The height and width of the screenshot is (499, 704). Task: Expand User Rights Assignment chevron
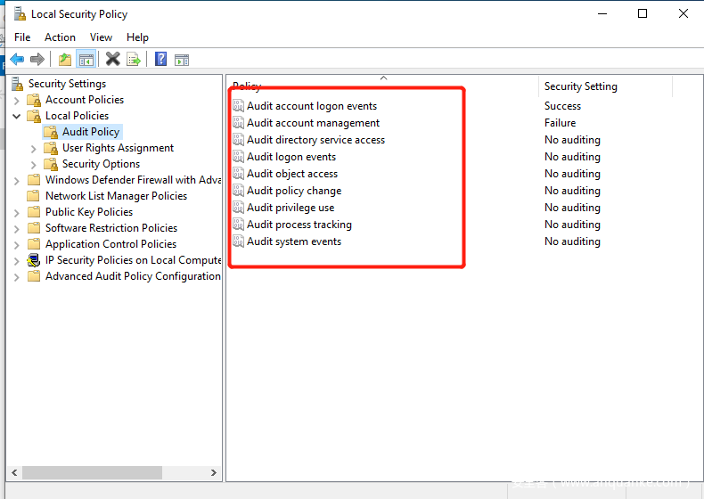[x=33, y=149]
